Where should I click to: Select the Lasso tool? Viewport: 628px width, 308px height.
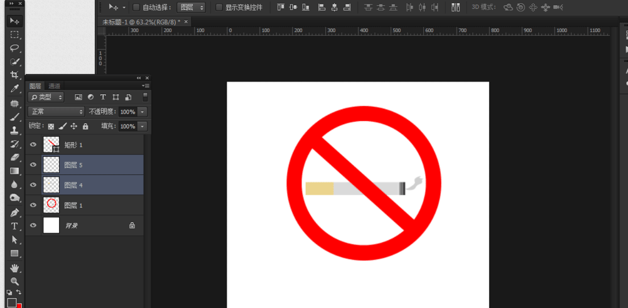(14, 48)
